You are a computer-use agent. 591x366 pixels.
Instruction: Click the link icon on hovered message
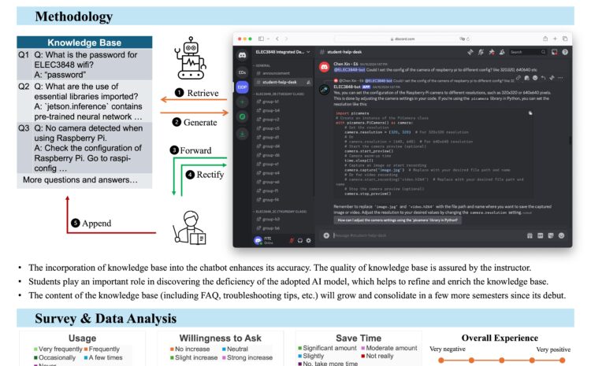click(519, 78)
